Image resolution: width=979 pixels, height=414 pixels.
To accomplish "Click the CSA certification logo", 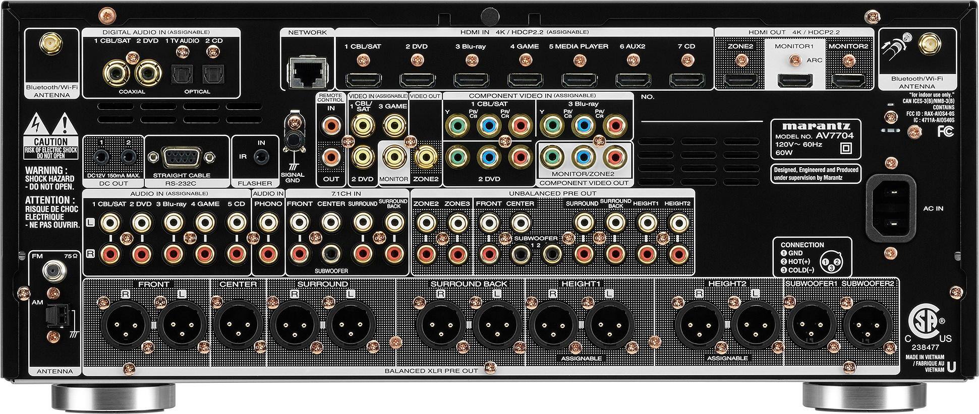I will [924, 321].
